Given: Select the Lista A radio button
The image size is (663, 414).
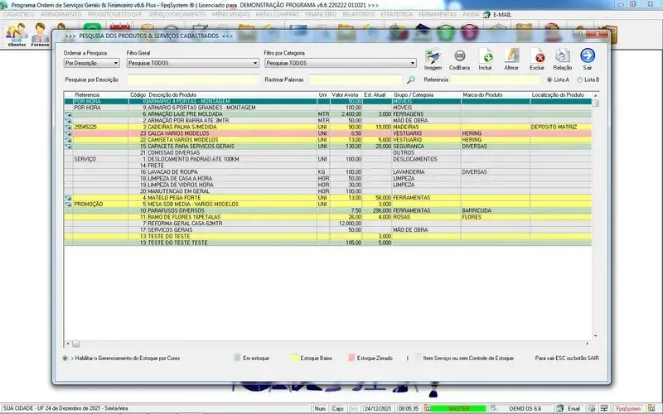Looking at the screenshot, I should (549, 79).
